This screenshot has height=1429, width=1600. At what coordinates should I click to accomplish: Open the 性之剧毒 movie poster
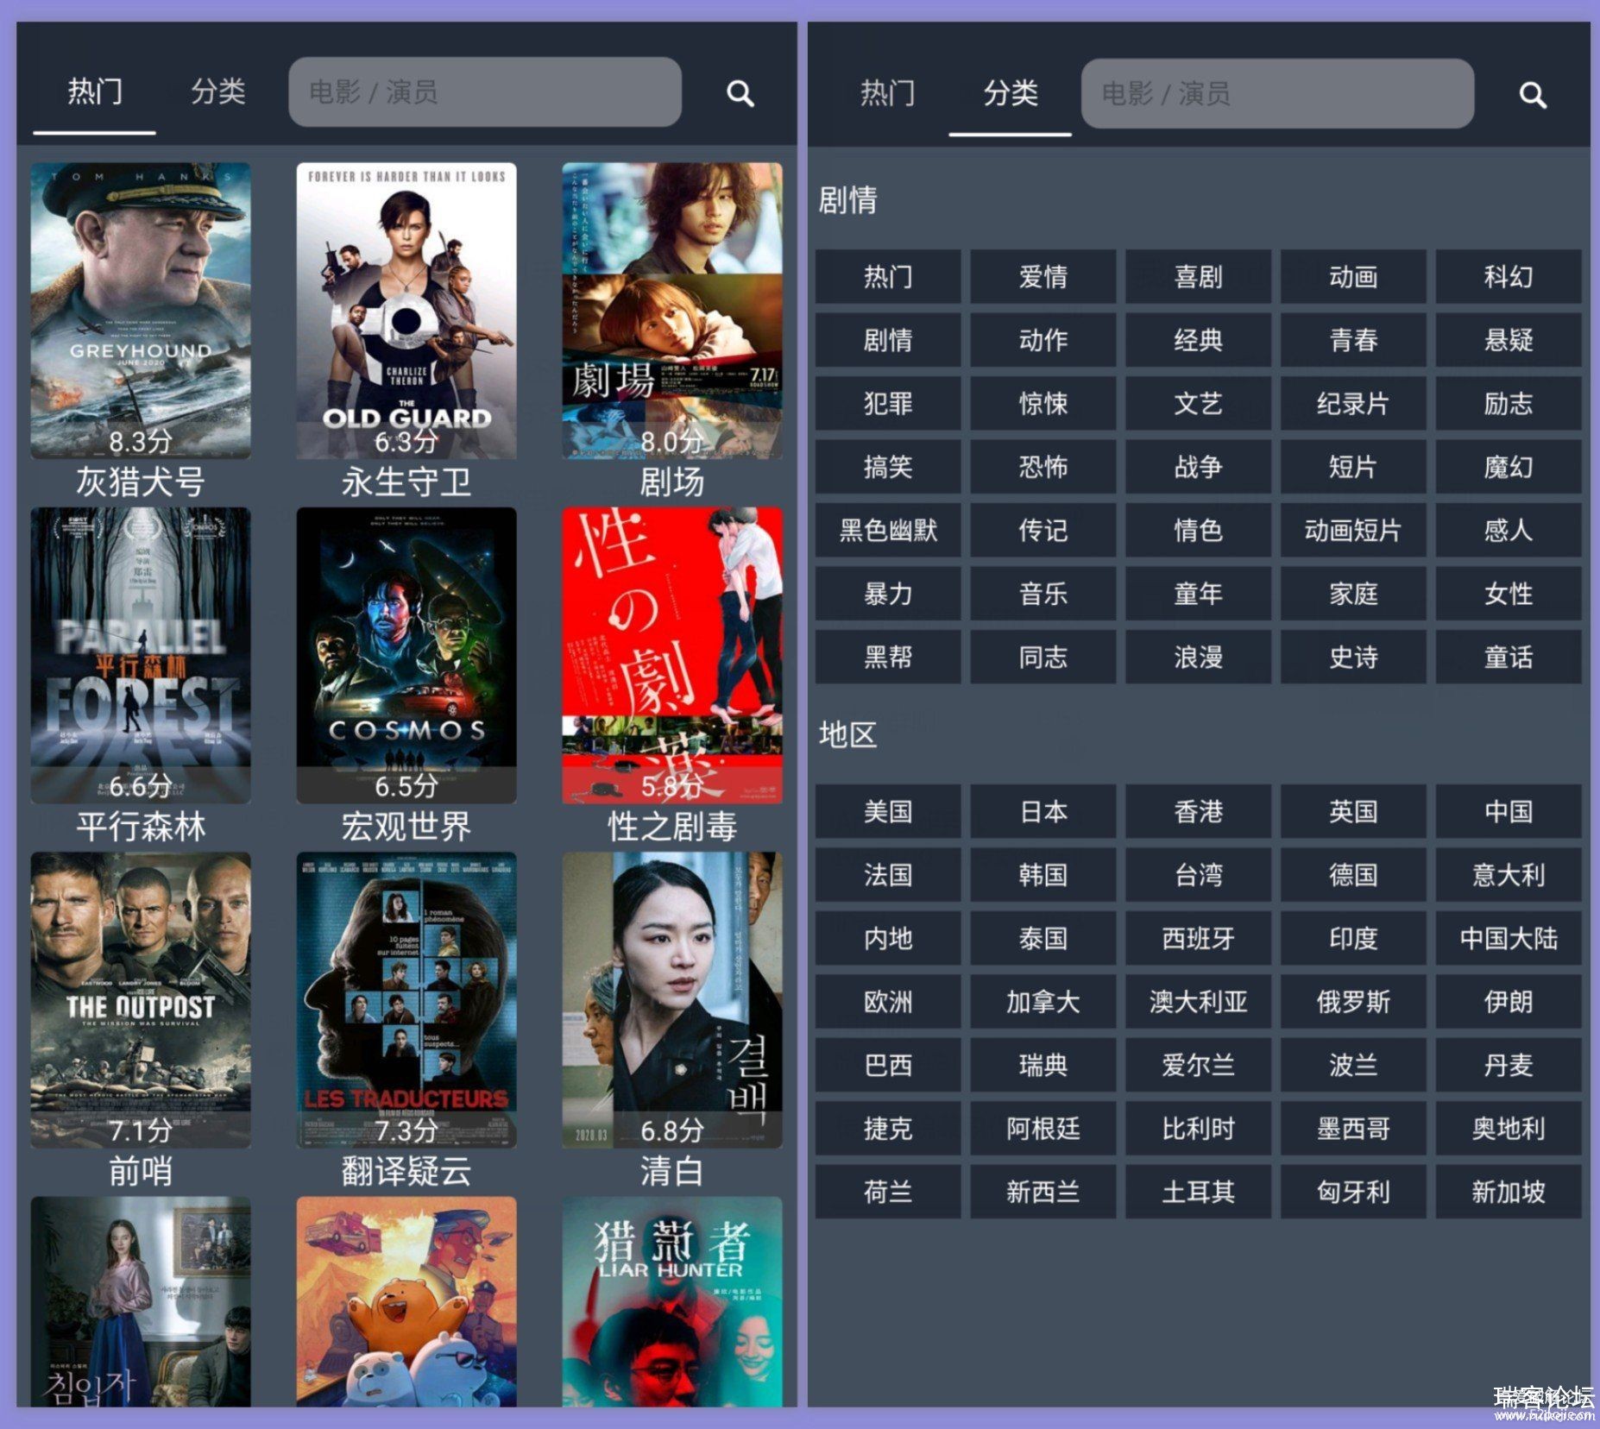coord(672,656)
